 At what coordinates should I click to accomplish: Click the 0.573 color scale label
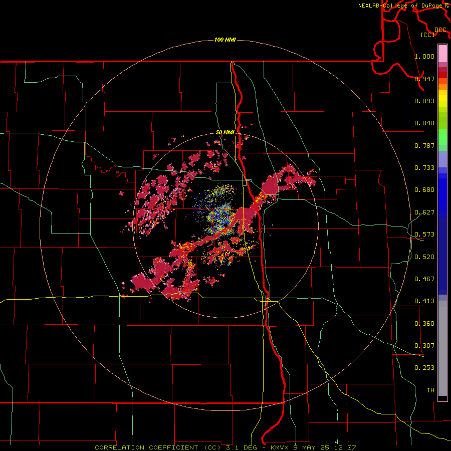point(424,235)
